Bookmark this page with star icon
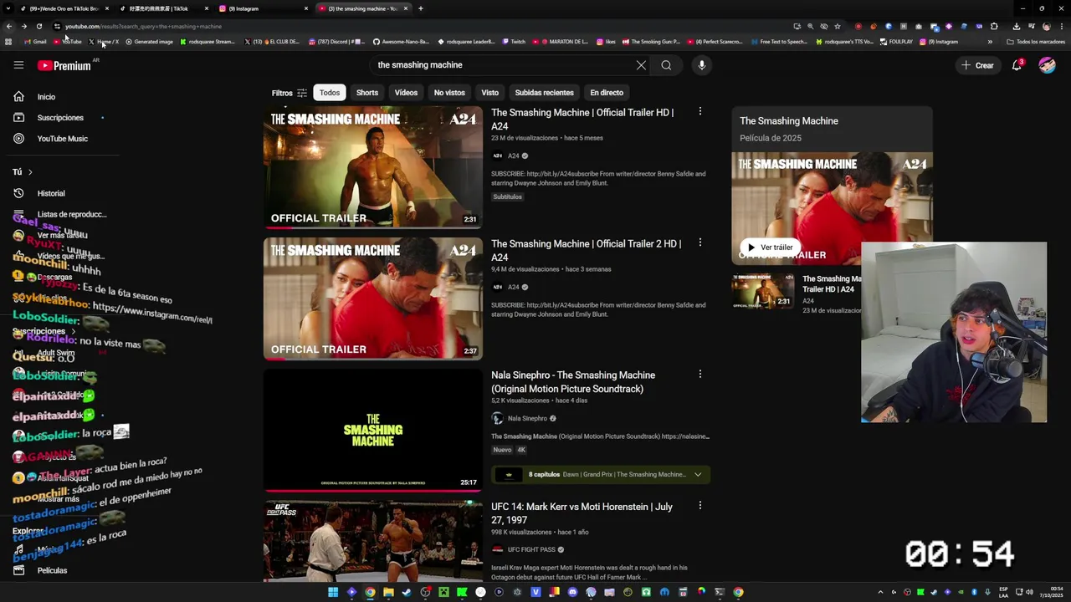Viewport: 1071px width, 602px height. pyautogui.click(x=838, y=26)
